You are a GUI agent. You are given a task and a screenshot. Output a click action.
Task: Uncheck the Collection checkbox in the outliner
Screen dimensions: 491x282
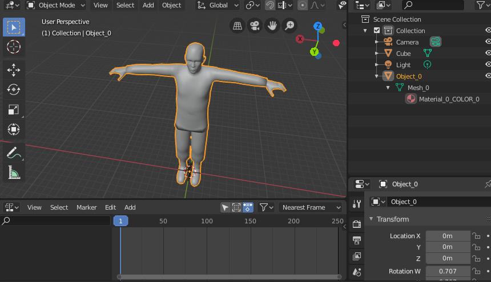pyautogui.click(x=377, y=31)
